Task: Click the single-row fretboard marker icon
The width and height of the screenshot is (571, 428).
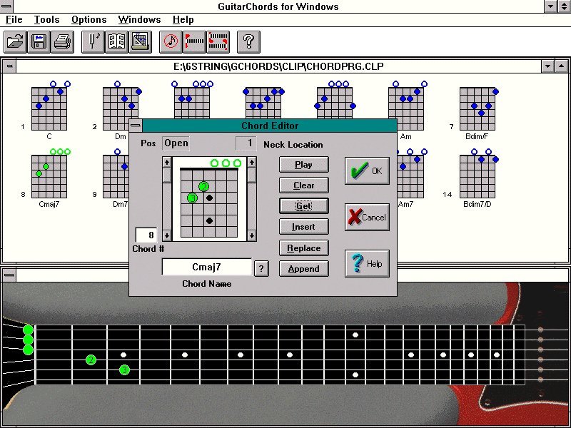Action: tap(194, 42)
